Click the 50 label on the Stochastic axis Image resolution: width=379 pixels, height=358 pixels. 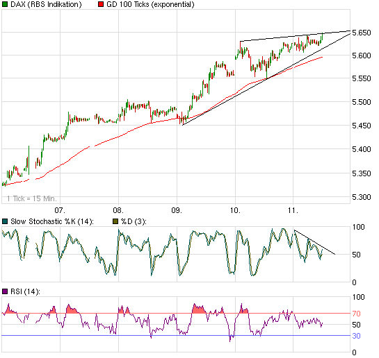pos(356,255)
